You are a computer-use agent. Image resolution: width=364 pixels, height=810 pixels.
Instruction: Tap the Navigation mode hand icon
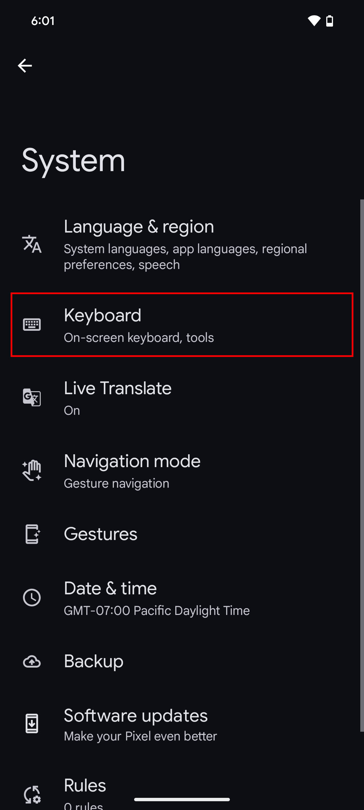pyautogui.click(x=32, y=470)
